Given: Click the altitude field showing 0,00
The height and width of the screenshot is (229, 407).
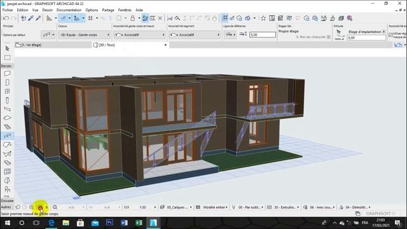Looking at the screenshot, I should pyautogui.click(x=366, y=38).
